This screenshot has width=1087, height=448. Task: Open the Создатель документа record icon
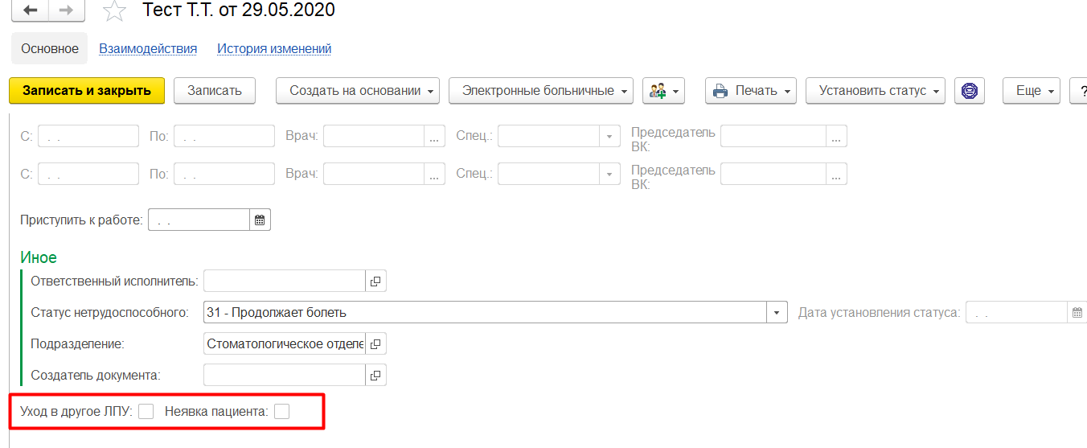(375, 375)
